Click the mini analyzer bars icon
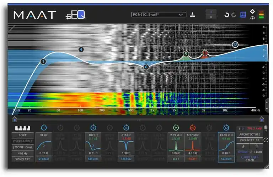273x177 pixels. pyautogui.click(x=266, y=128)
